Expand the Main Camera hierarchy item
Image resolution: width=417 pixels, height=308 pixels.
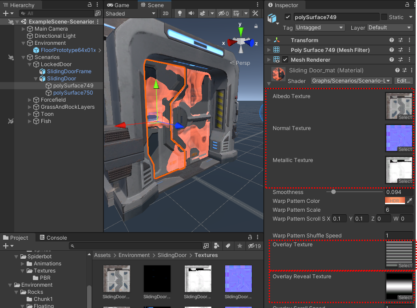point(24,29)
